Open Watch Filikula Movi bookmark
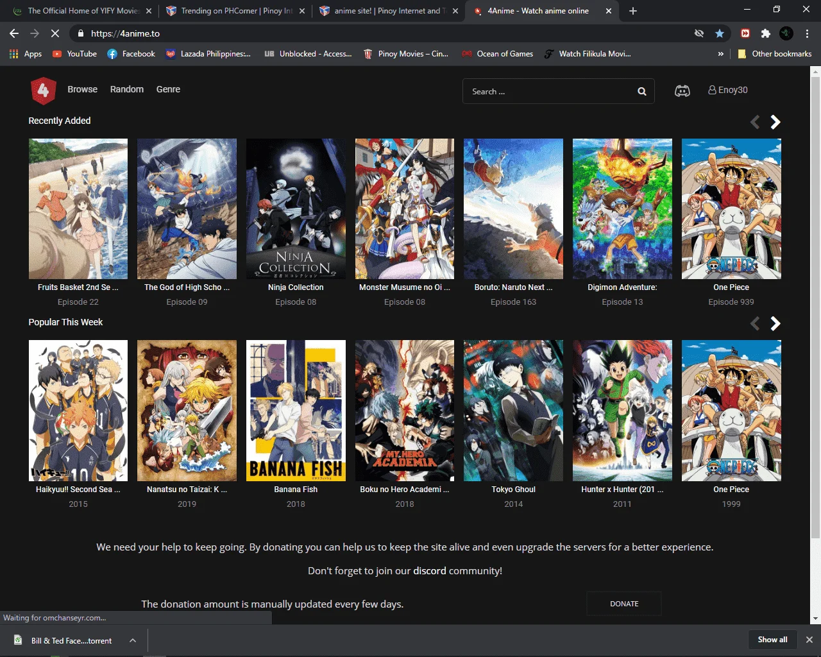This screenshot has width=821, height=657. point(588,54)
